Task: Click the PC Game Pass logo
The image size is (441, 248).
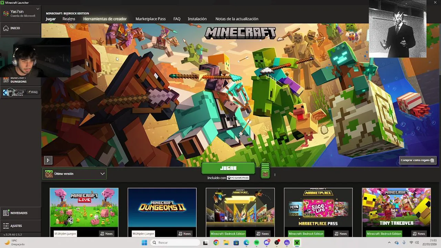Action: [238, 178]
